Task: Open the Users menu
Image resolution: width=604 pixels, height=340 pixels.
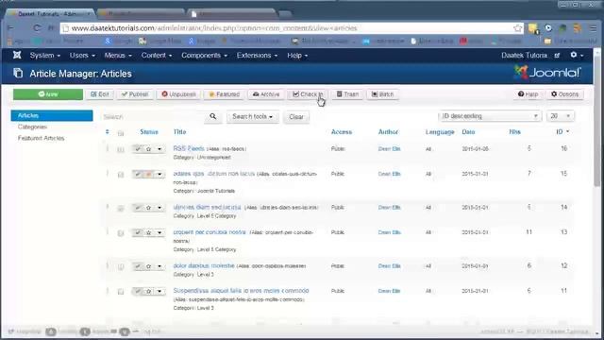Action: [82, 56]
